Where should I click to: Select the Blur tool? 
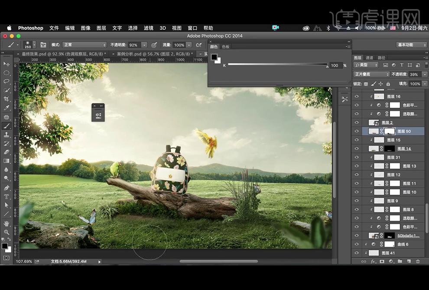(x=6, y=170)
